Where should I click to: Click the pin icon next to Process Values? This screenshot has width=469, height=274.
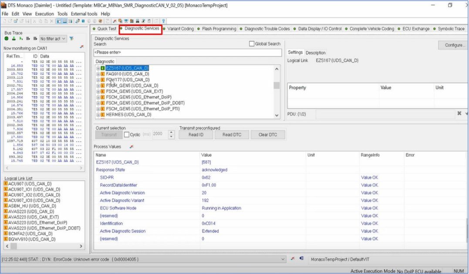pyautogui.click(x=132, y=147)
